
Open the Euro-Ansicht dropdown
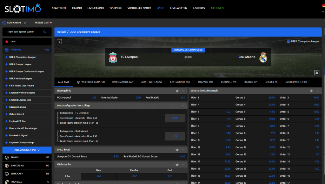point(25,23)
